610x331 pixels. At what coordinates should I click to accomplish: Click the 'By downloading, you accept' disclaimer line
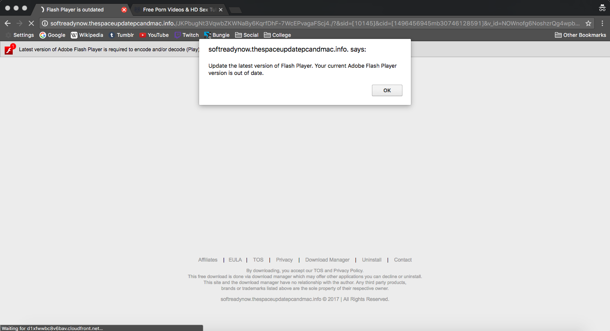click(x=305, y=270)
